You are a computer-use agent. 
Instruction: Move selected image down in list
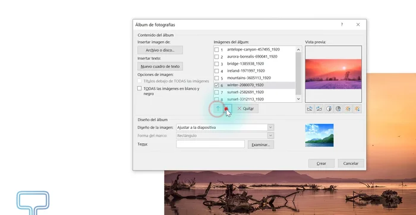(228, 109)
